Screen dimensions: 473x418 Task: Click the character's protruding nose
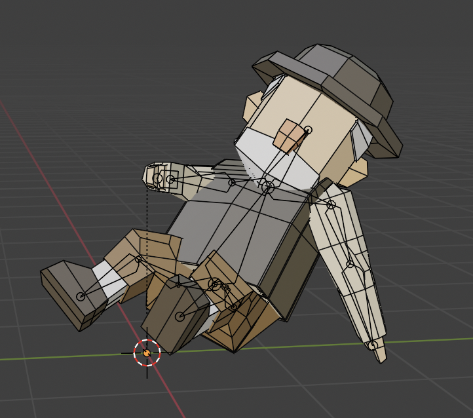(x=290, y=137)
